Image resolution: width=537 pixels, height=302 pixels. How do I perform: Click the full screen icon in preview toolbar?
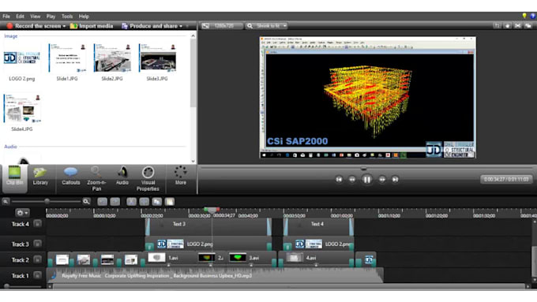tap(518, 26)
